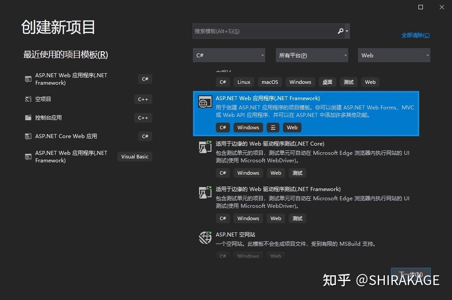Viewport: 452px width, 300px height.
Task: Choose recent template 空项目
Action: 88,99
